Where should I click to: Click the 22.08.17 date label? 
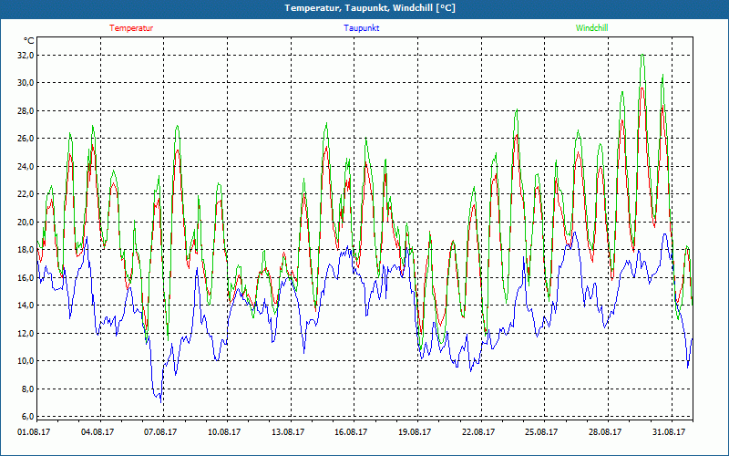tap(478, 432)
